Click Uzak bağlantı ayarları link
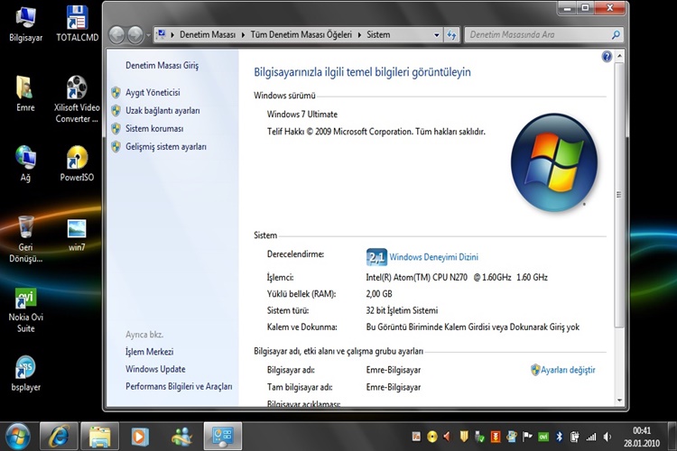The width and height of the screenshot is (677, 451). pyautogui.click(x=162, y=110)
